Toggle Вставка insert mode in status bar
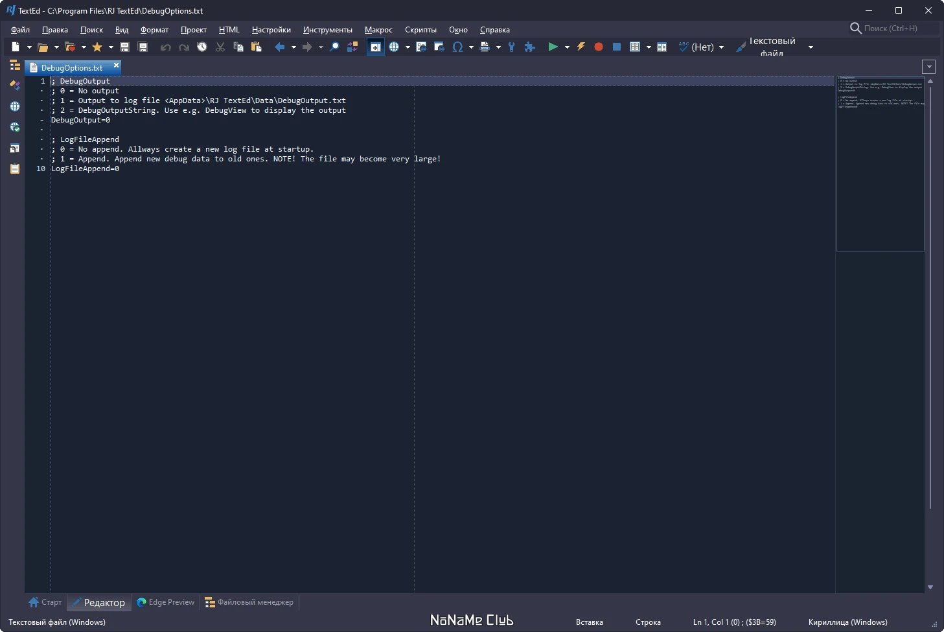The width and height of the screenshot is (944, 632). 589,622
